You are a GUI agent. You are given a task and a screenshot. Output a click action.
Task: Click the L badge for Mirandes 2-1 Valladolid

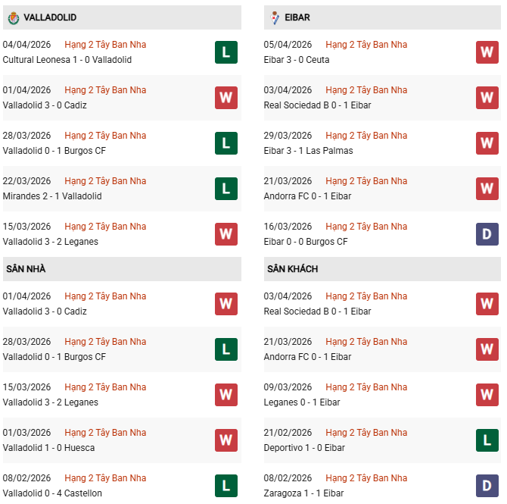(226, 189)
